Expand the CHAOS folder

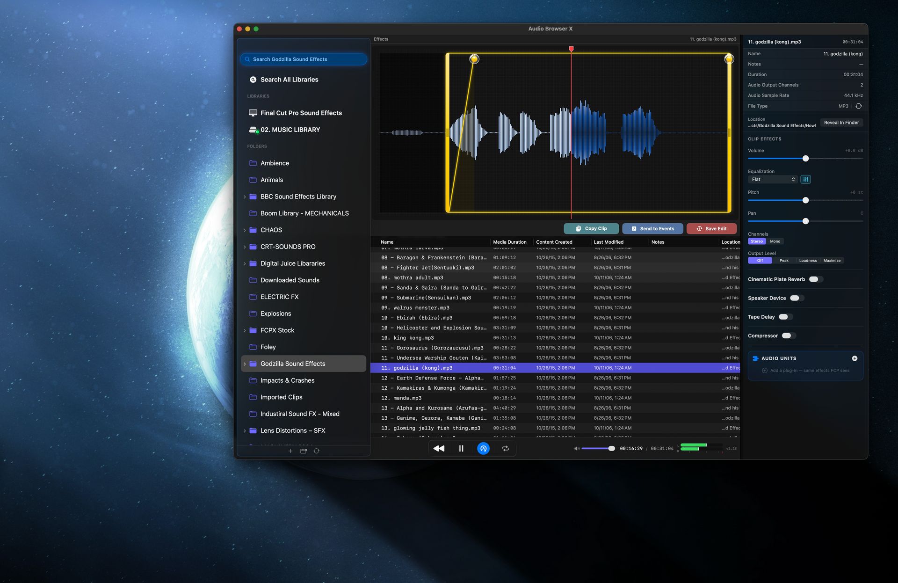245,230
